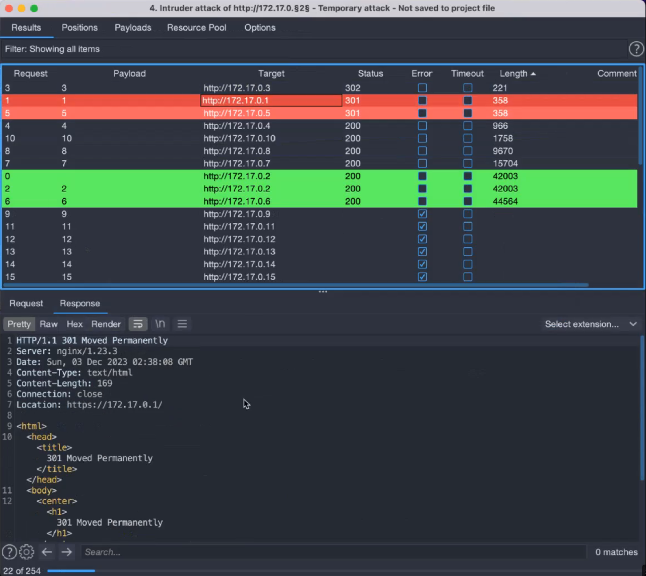Toggle the word wrap icon in response toolbar
The height and width of the screenshot is (576, 646).
138,324
